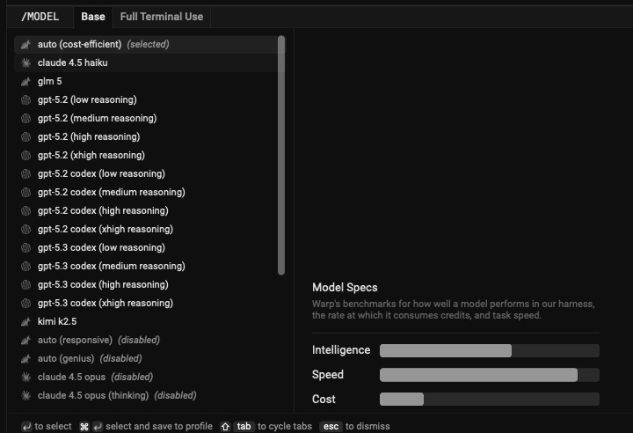Click the icon beside auto (responsive)
The image size is (633, 433).
[x=25, y=341]
